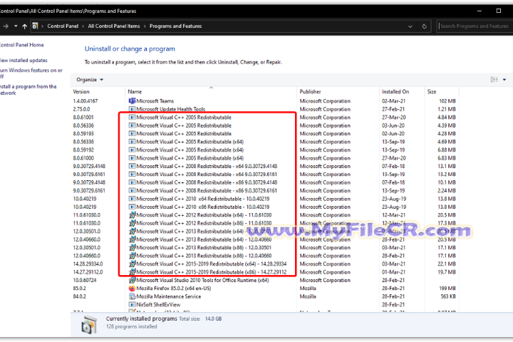Click version cell 14.27.29112.0
The image size is (513, 342).
pos(88,272)
